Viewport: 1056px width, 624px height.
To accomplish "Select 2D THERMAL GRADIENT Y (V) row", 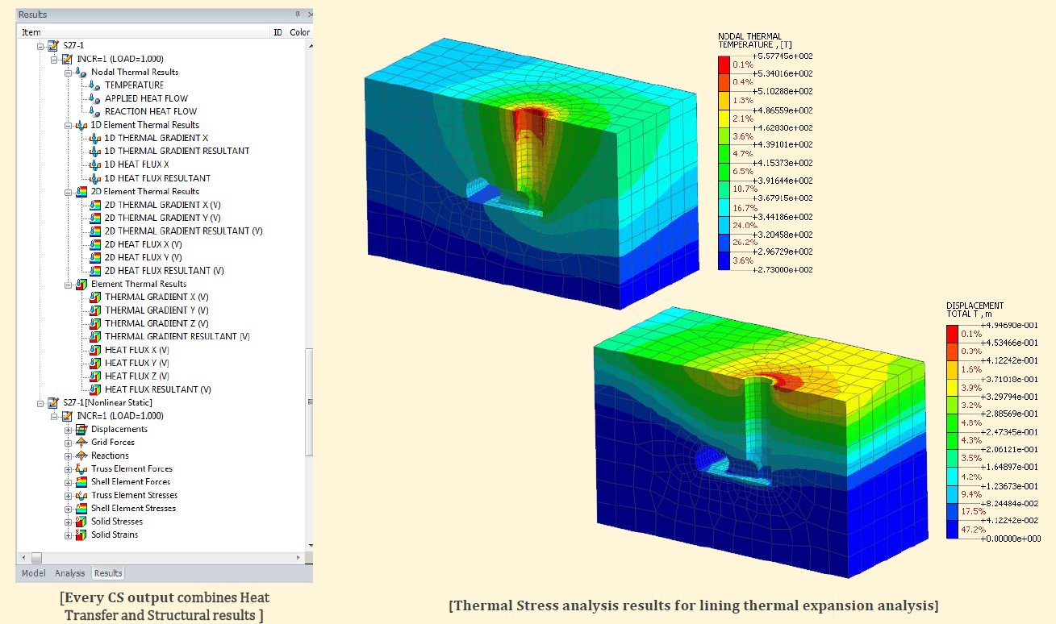I will [x=162, y=218].
